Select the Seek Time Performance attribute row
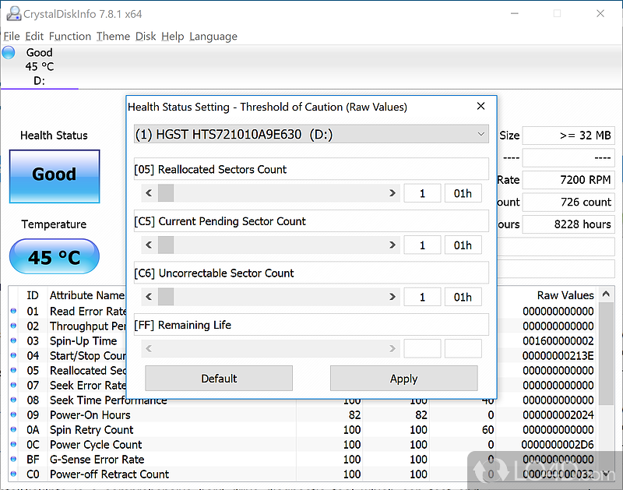 click(303, 400)
